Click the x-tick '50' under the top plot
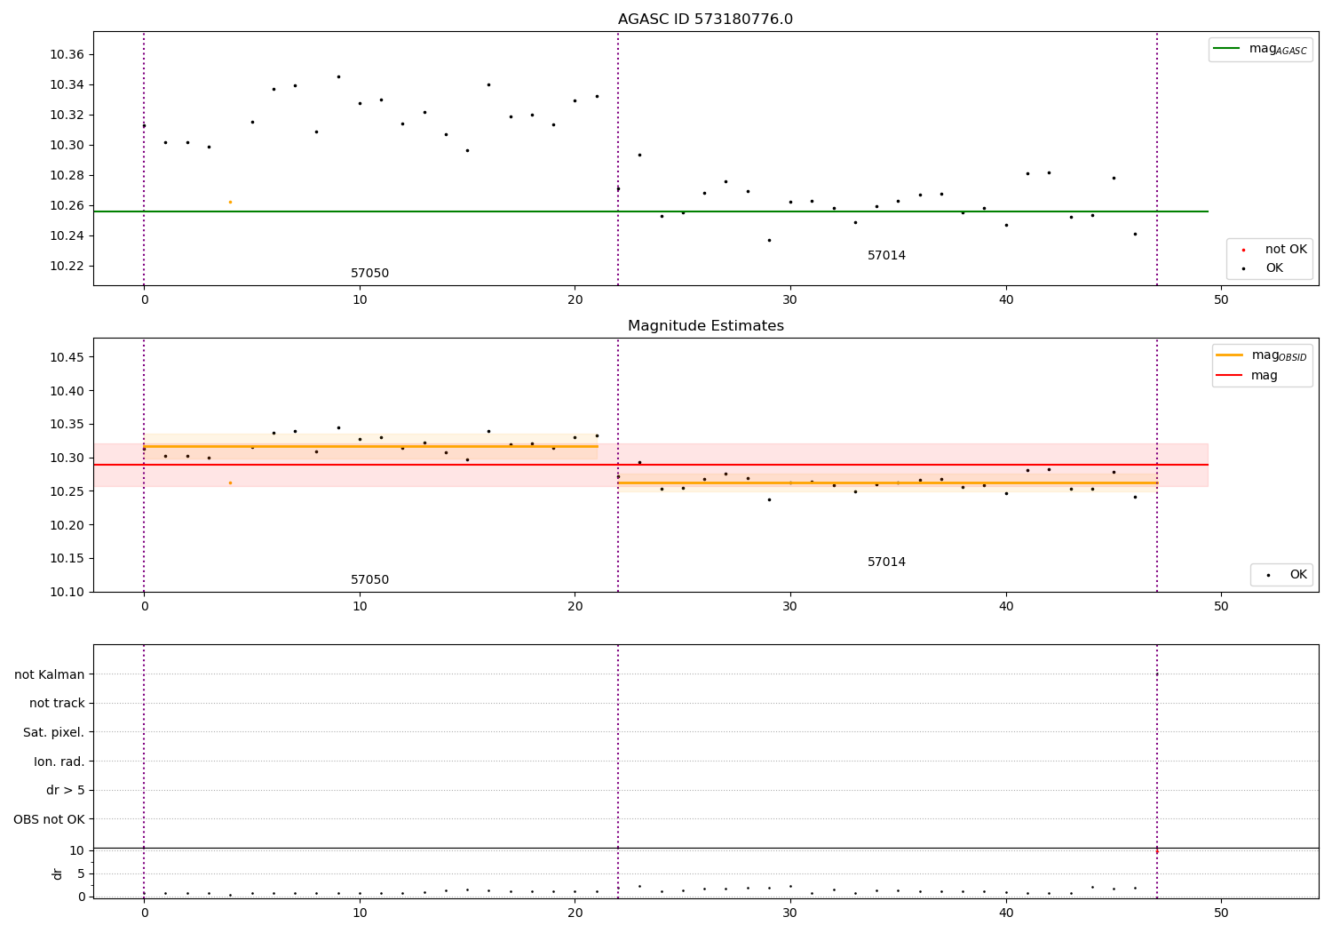This screenshot has width=1332, height=933. [x=1221, y=300]
